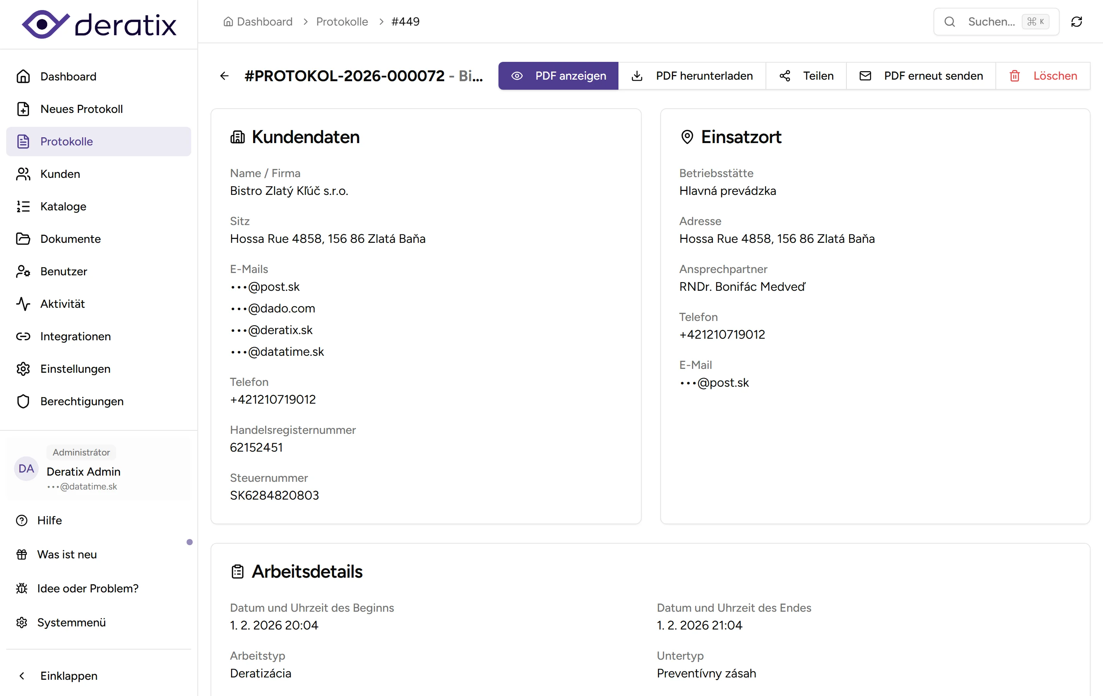Open the Benutzer management section
Screen dimensions: 1103x696
pos(64,271)
